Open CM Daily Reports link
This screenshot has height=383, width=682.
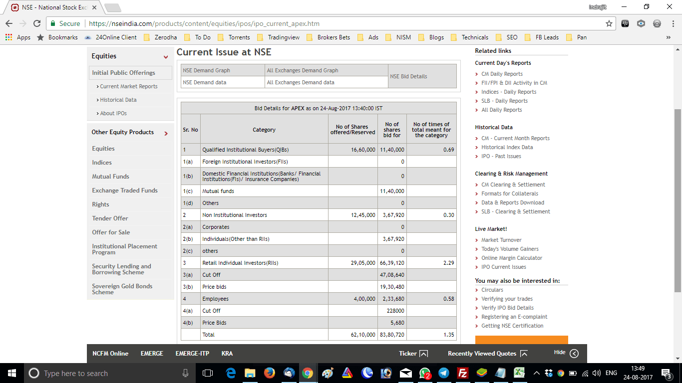coord(502,74)
